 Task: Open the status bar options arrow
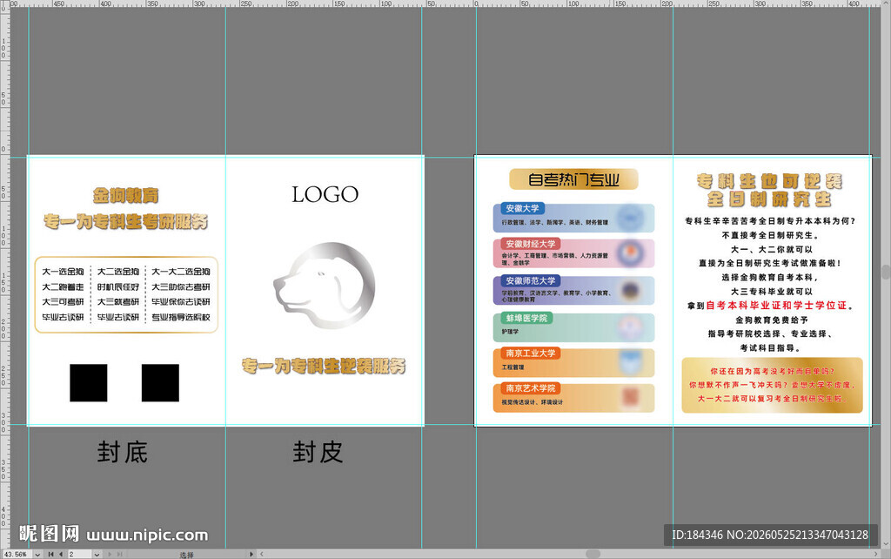click(x=251, y=555)
